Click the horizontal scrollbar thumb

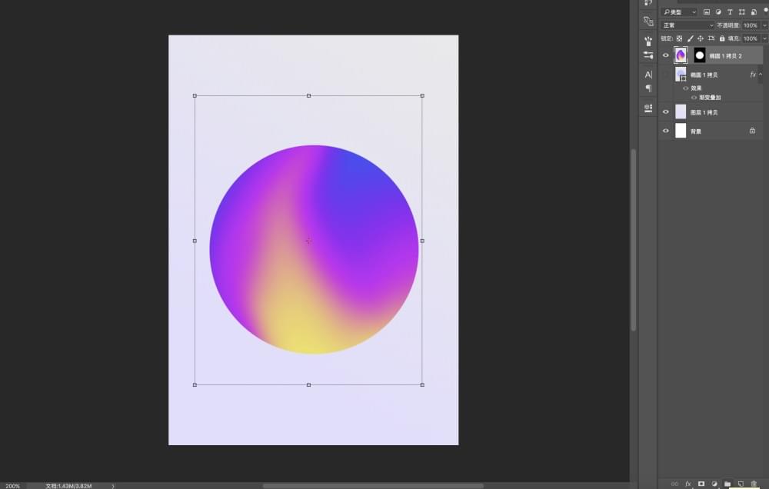tap(373, 486)
